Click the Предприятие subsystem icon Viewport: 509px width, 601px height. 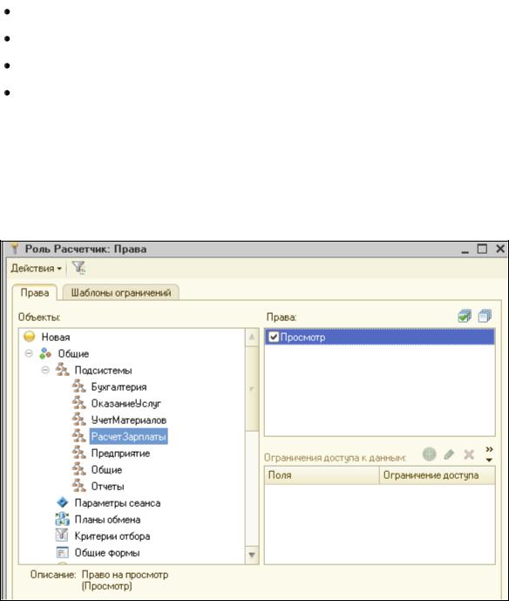[x=78, y=453]
